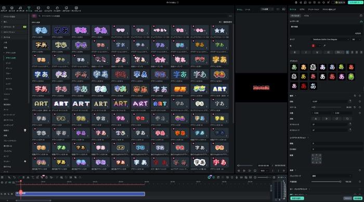Click the green confirm button at properties bottom right
Viewport: 364px width, 202px height.
pos(358,198)
